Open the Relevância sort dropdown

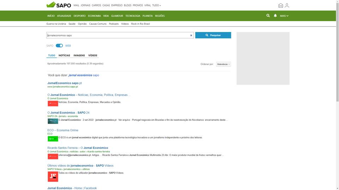223,64
